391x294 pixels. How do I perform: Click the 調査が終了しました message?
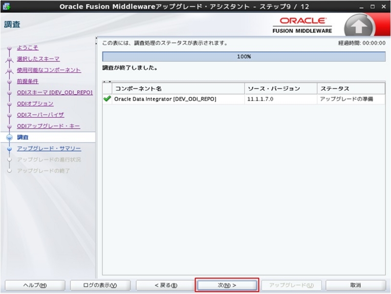(130, 68)
